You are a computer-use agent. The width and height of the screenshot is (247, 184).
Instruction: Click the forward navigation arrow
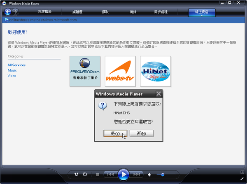[x=15, y=12]
